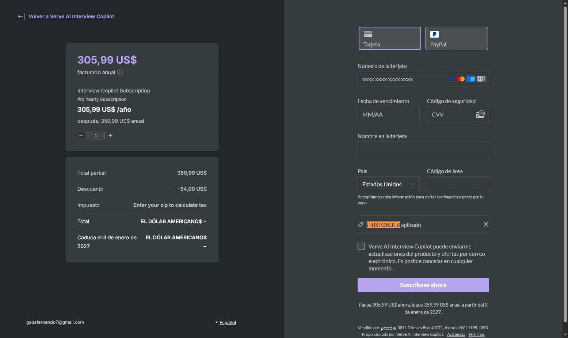Focus the Código de área field

(458, 184)
